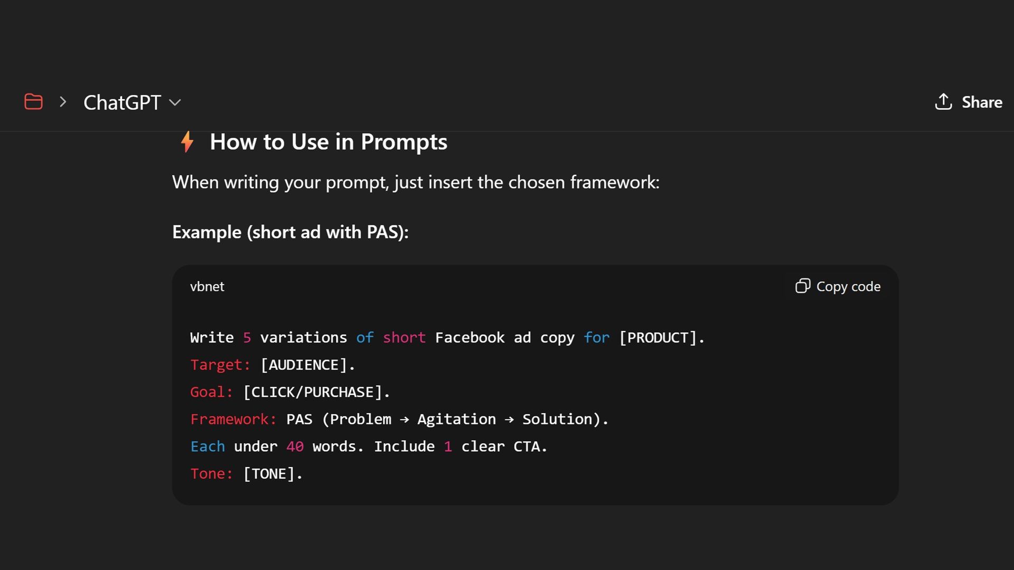1014x570 pixels.
Task: Click the red Target: keyword
Action: click(x=220, y=365)
